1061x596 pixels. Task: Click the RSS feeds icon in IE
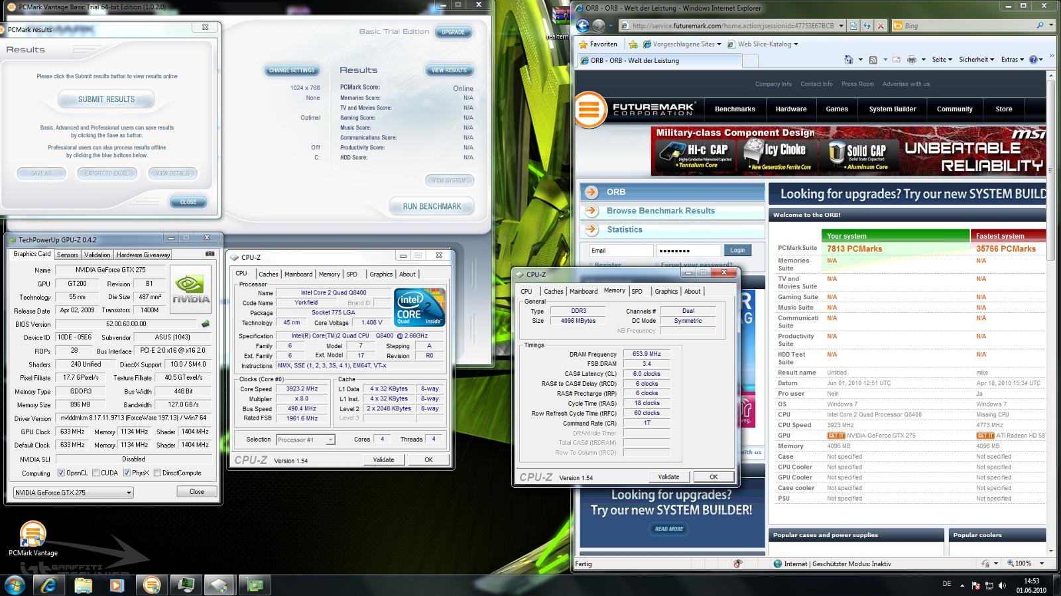(x=873, y=60)
